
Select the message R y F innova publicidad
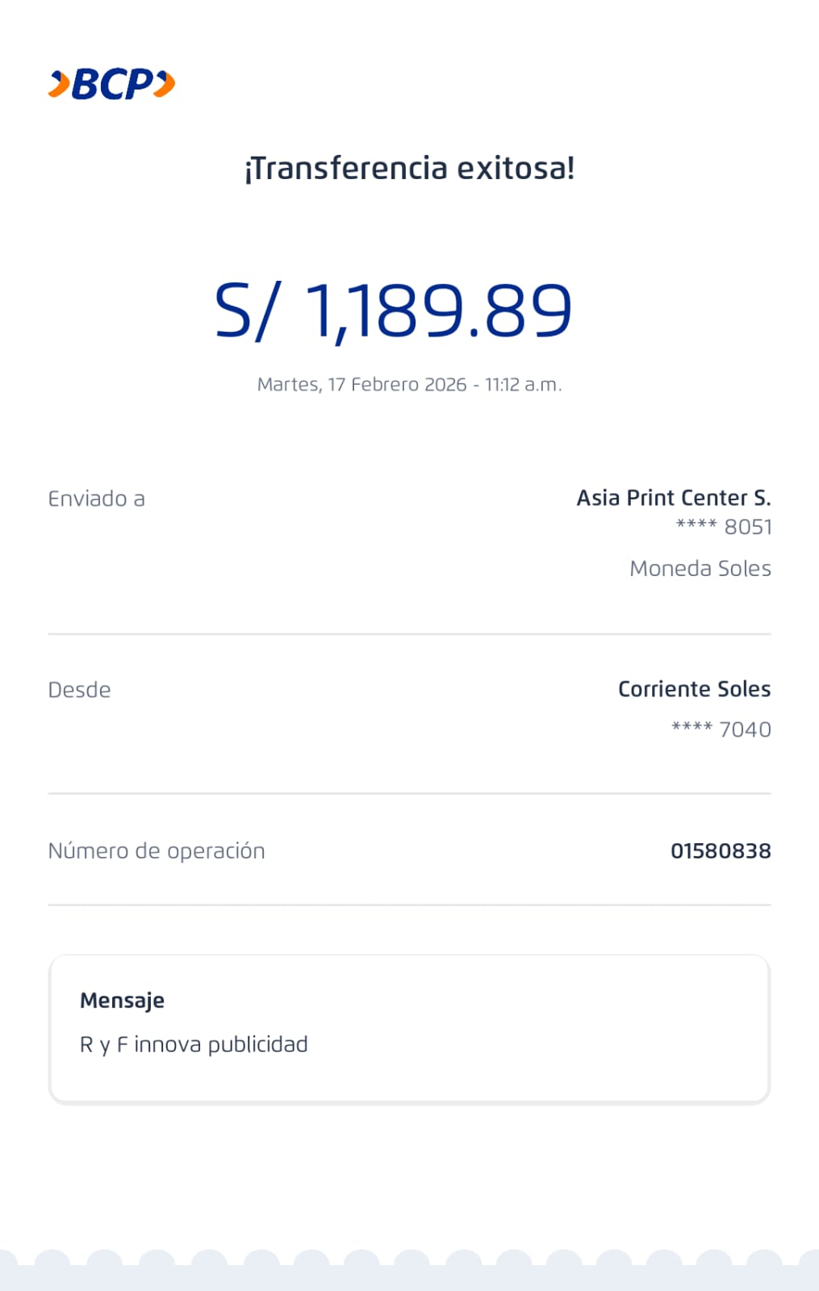(x=194, y=1045)
